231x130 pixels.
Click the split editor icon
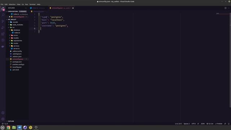[x=225, y=8]
